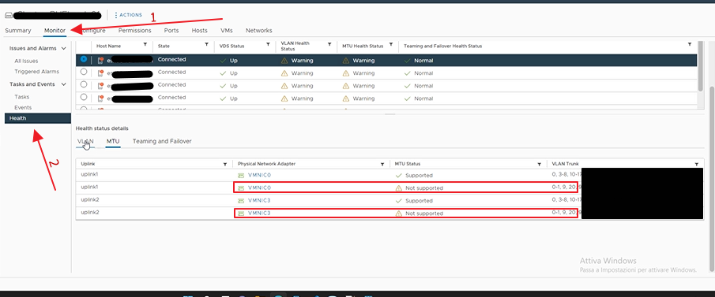715x297 pixels.
Task: Filter the VLAN Trunk column
Action: tap(696, 164)
